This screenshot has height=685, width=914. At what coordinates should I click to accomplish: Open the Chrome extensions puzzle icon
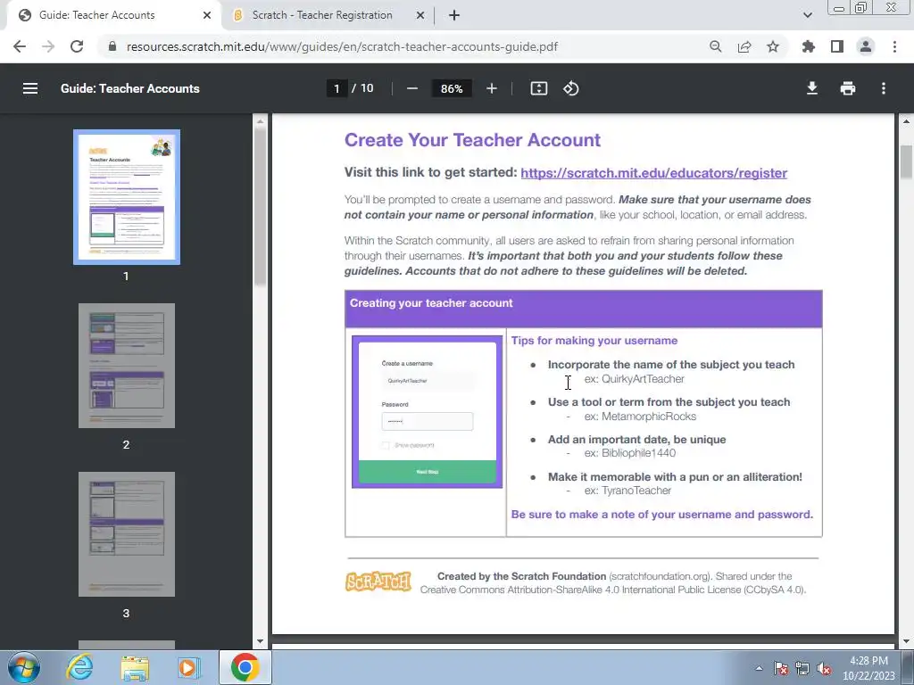point(808,46)
